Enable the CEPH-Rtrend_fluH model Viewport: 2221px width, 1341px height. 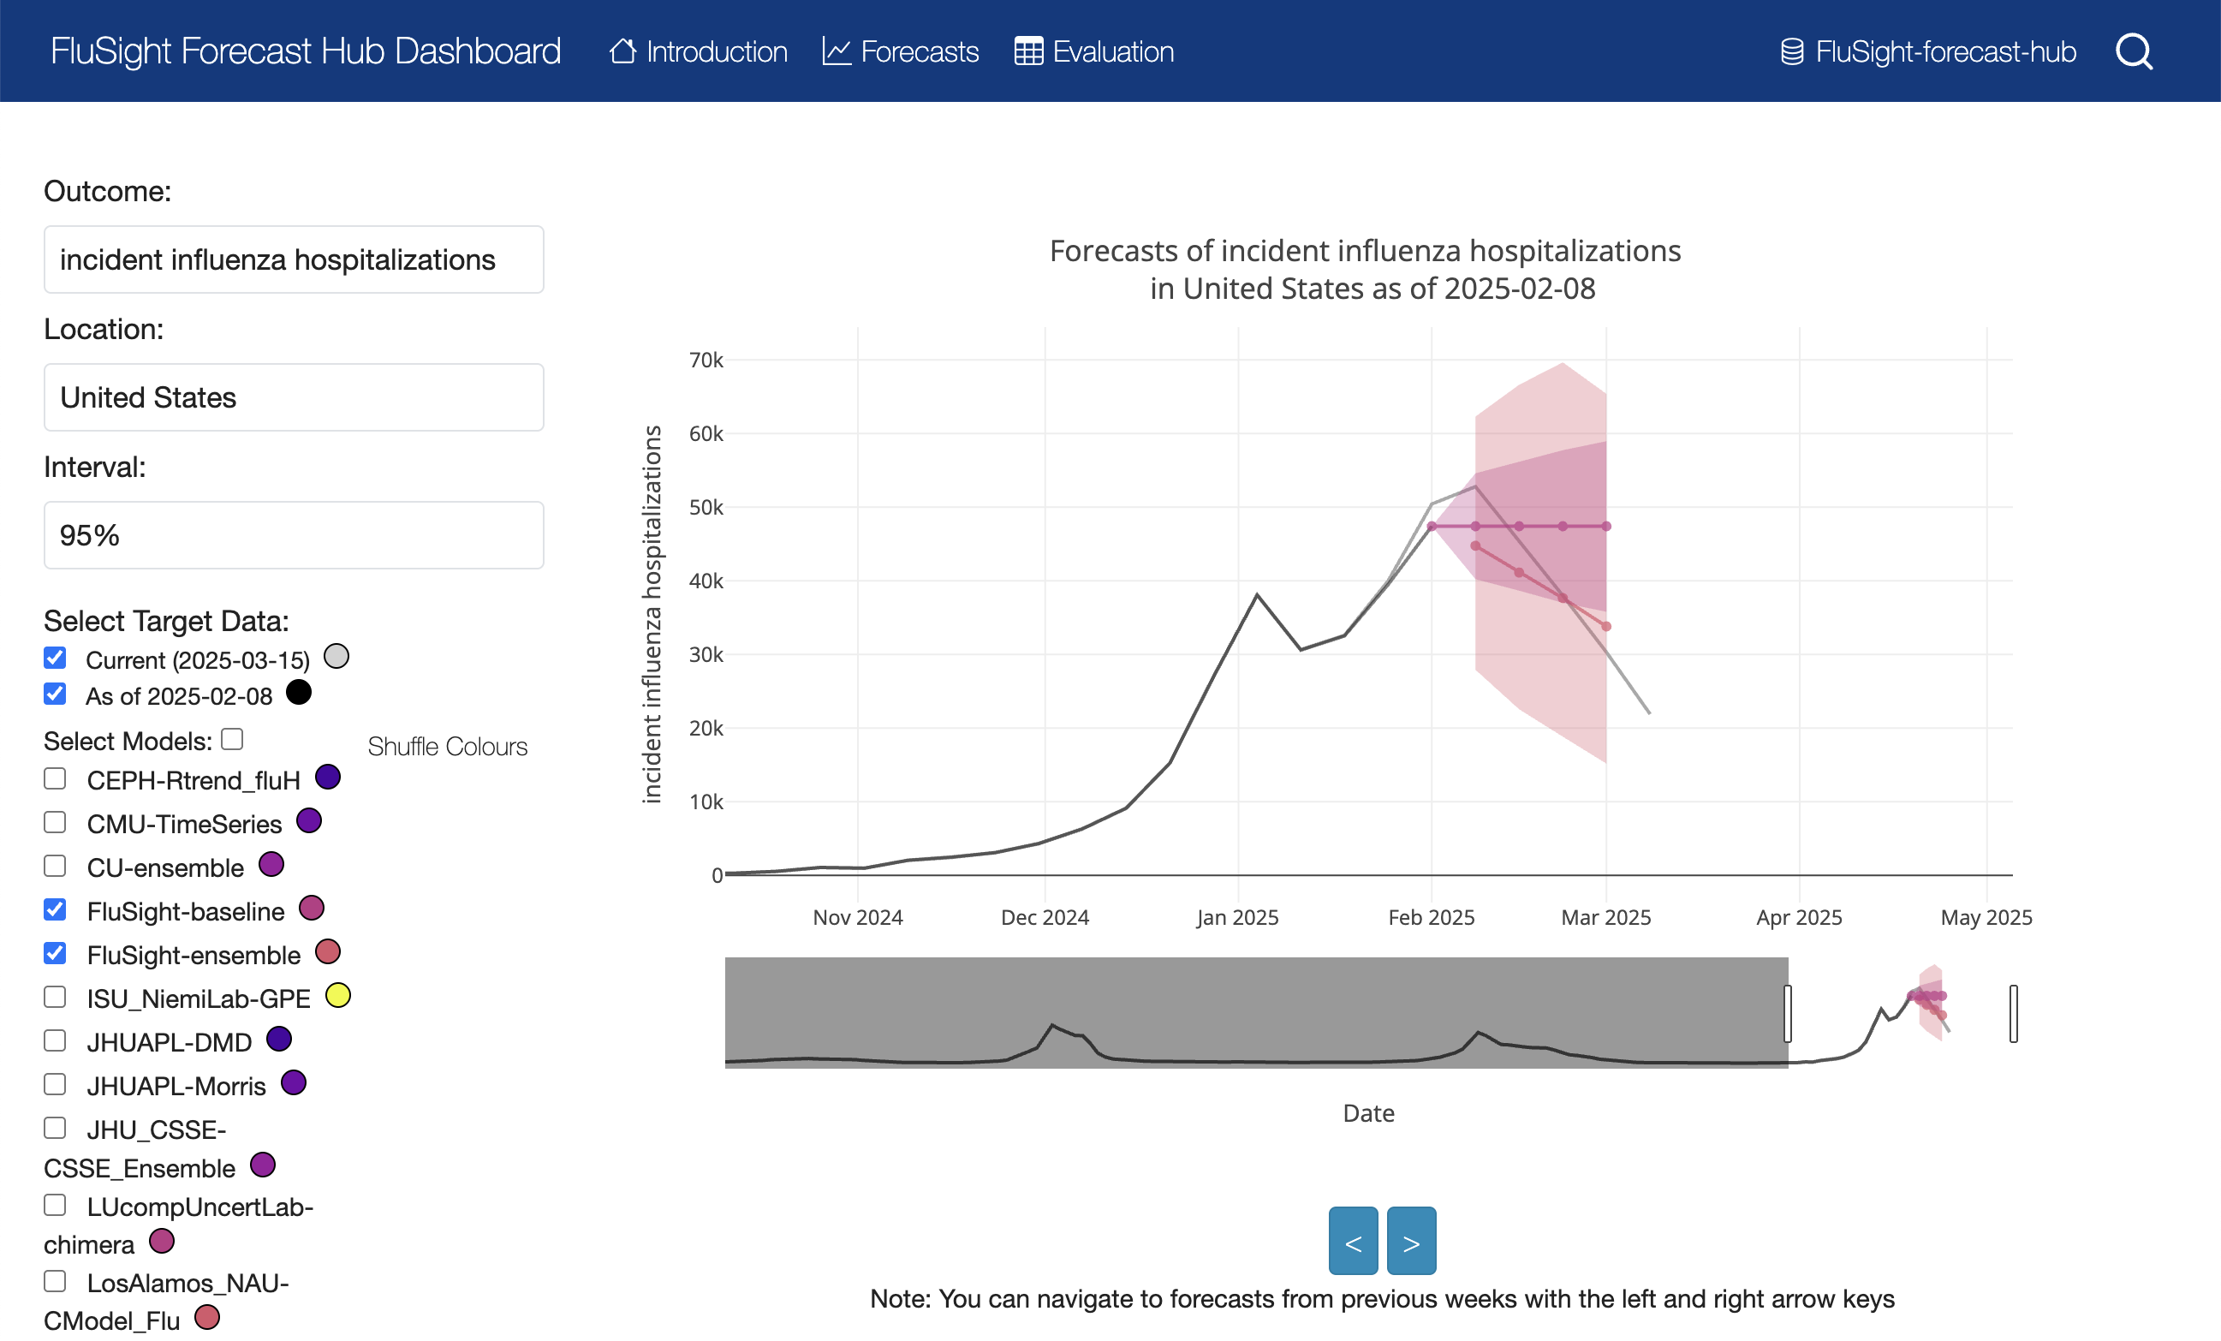coord(55,778)
